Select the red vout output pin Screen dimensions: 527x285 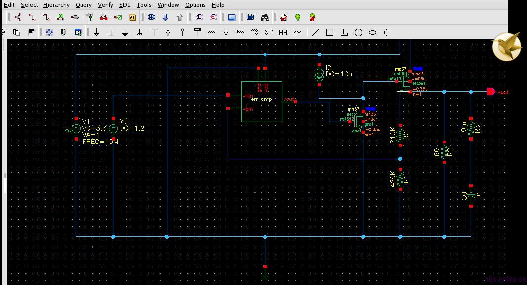[x=490, y=92]
